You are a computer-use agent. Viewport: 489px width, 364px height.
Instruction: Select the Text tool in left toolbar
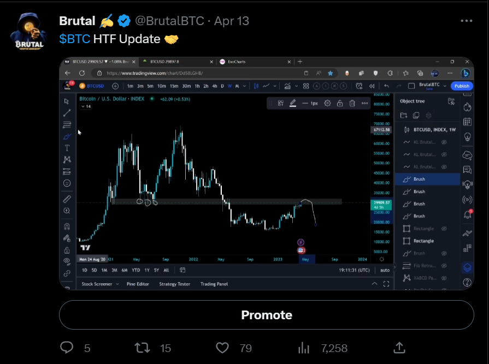click(x=67, y=148)
